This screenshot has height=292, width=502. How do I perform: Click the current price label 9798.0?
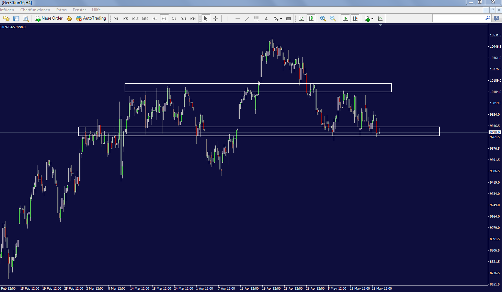(x=495, y=132)
